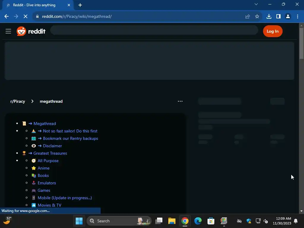304x228 pixels.
Task: Open the wiki three-dot options menu
Action: [x=180, y=101]
